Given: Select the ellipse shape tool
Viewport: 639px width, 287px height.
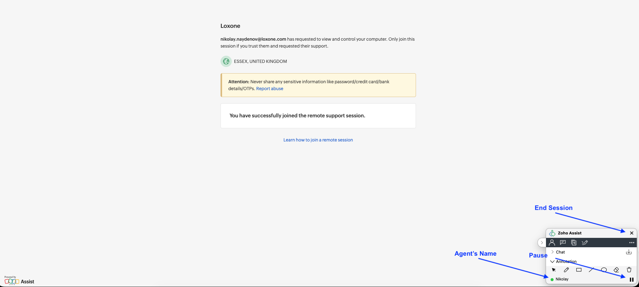Looking at the screenshot, I should 604,270.
